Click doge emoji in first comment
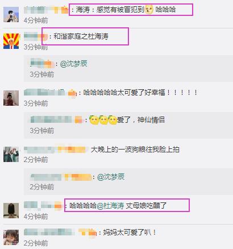The width and height of the screenshot is (233, 249). (149, 9)
